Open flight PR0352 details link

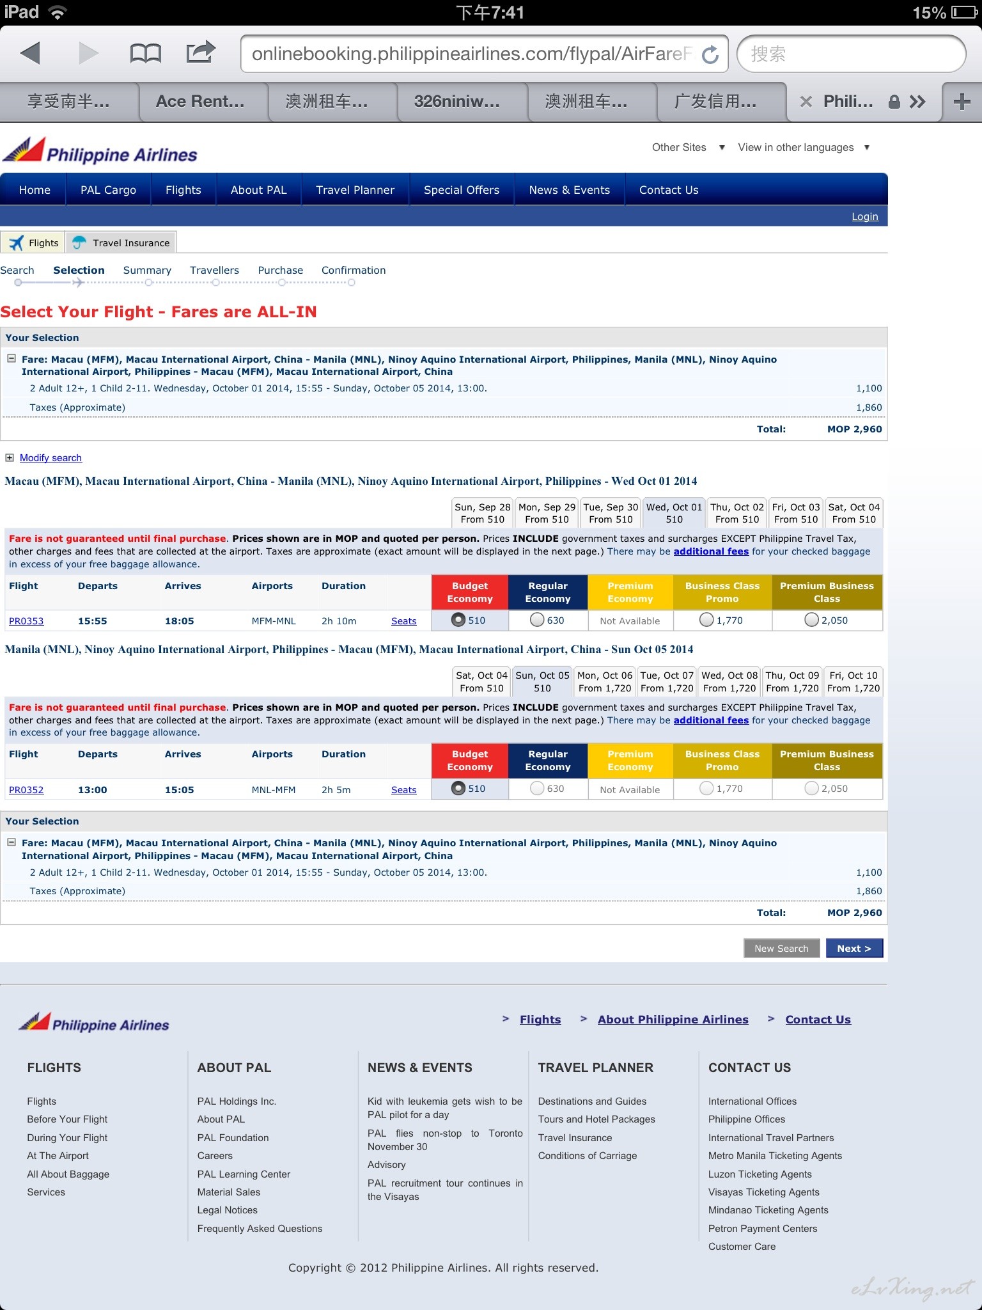(26, 790)
